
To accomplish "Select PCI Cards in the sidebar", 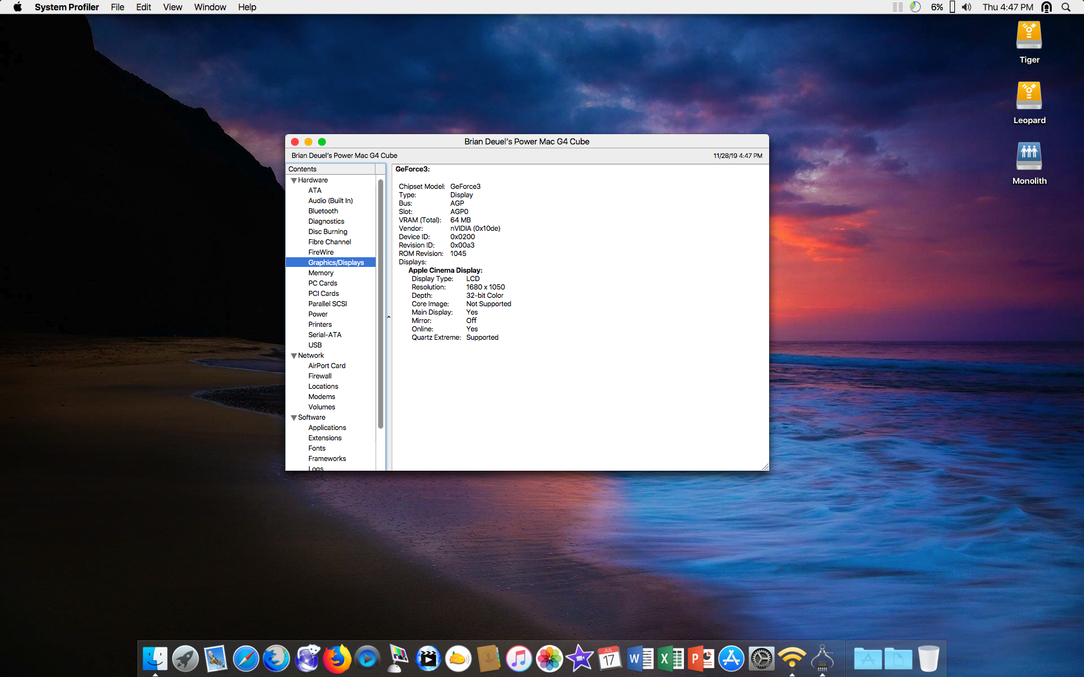I will (323, 293).
